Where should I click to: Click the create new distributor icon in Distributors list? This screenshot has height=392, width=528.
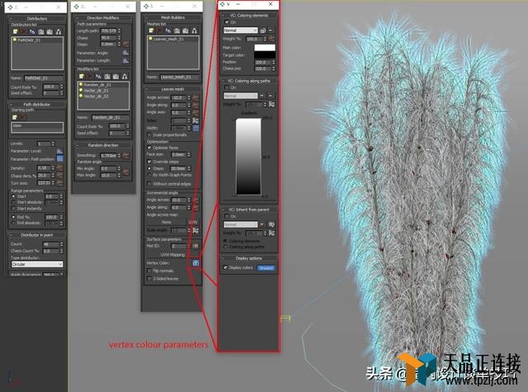(x=15, y=31)
